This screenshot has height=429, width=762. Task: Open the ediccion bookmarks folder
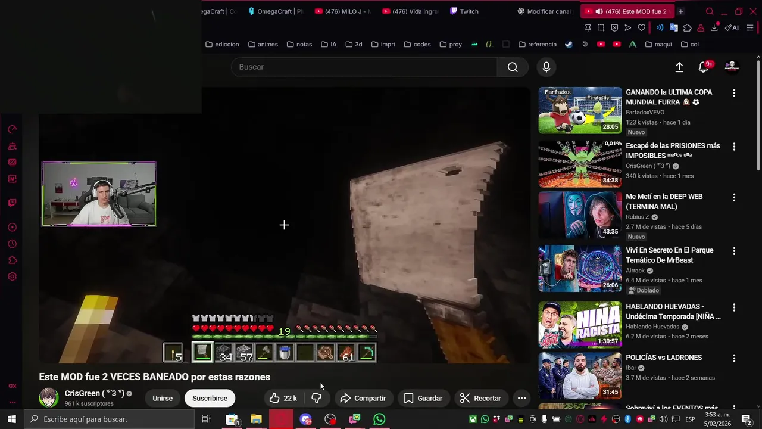point(222,44)
